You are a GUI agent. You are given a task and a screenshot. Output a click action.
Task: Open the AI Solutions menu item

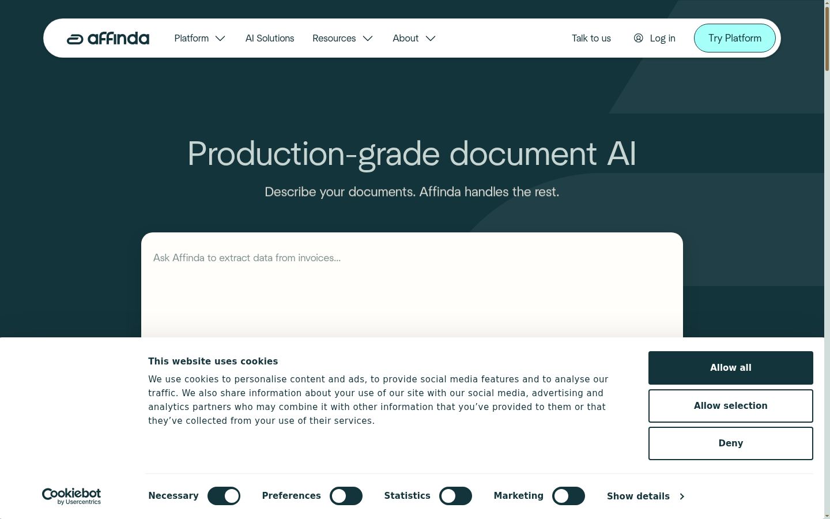pyautogui.click(x=270, y=39)
